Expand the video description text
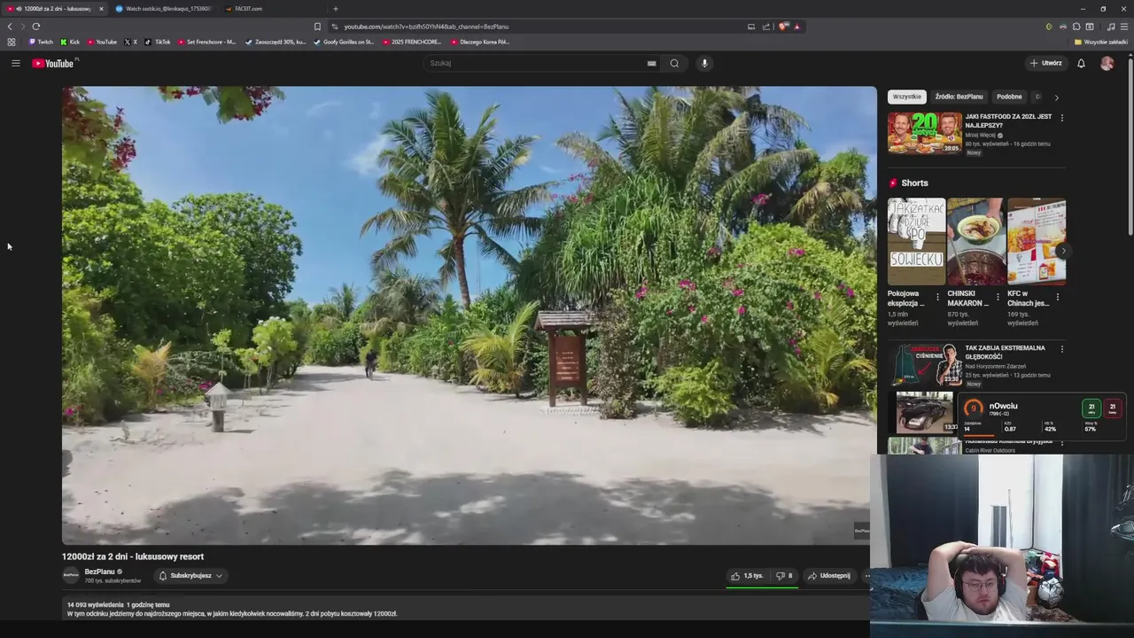The image size is (1134, 638). click(232, 613)
